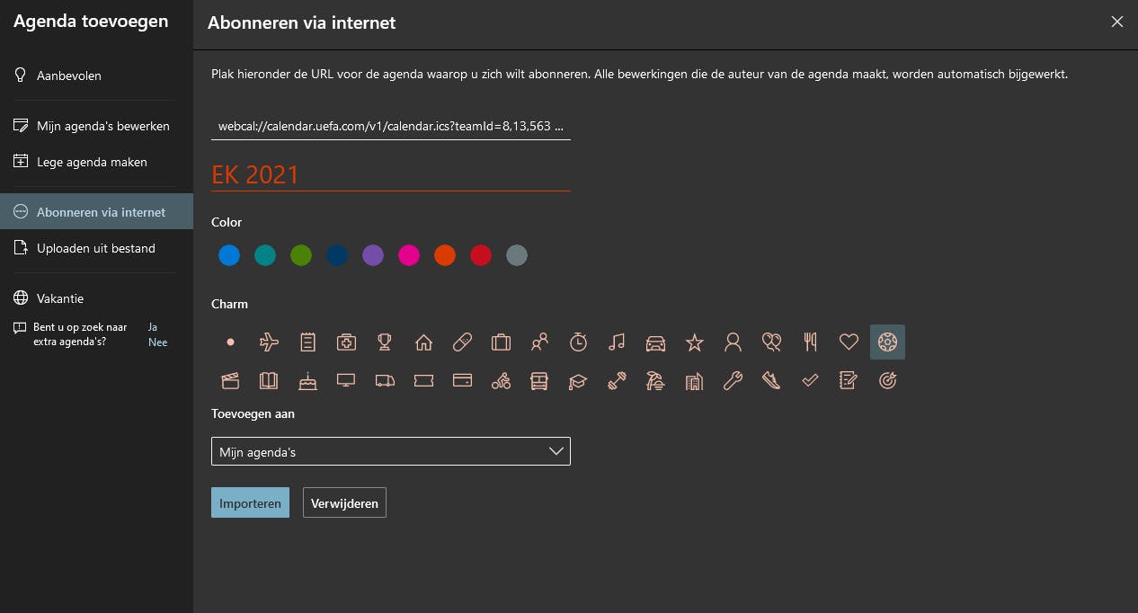
Task: Select the red color swatch
Action: click(481, 255)
